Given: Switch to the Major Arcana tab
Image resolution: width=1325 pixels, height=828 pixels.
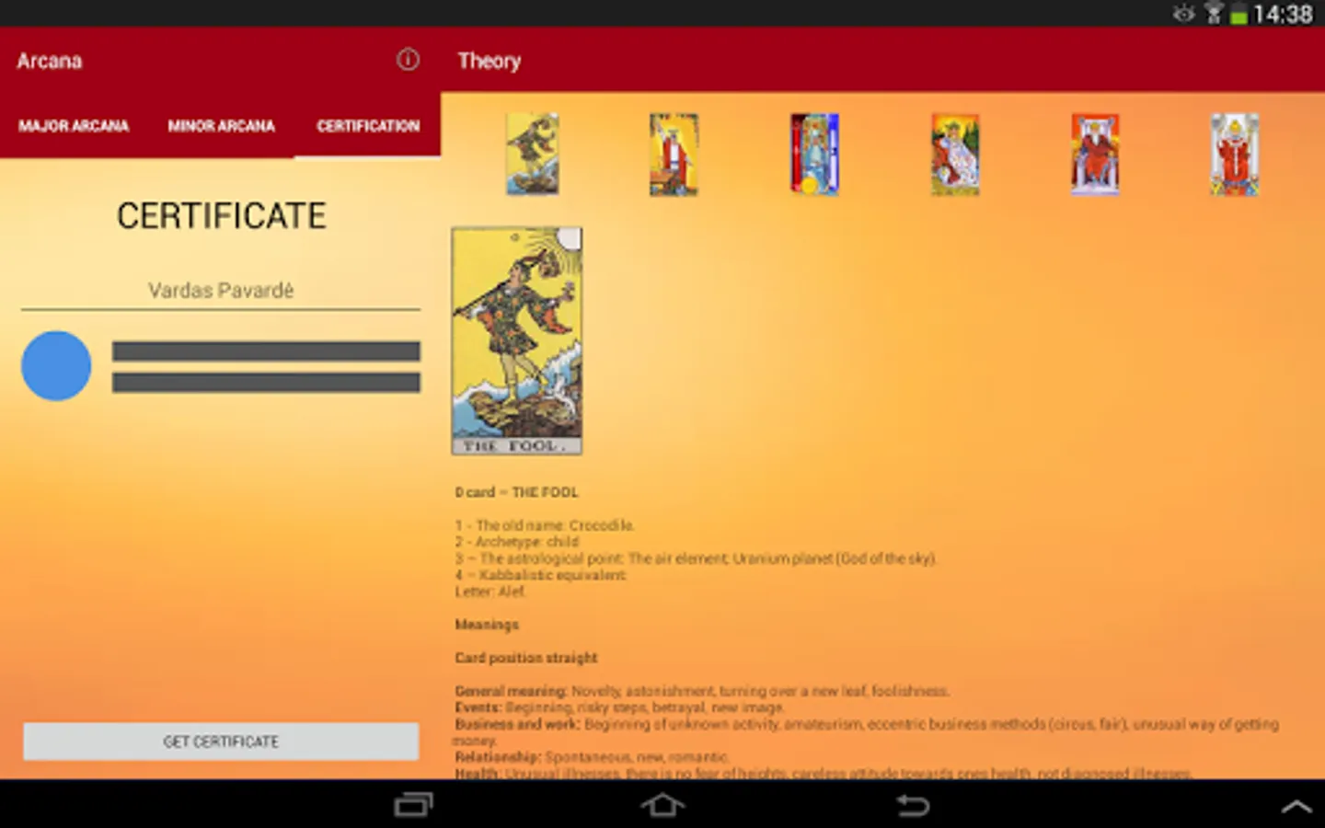Looking at the screenshot, I should pyautogui.click(x=74, y=126).
